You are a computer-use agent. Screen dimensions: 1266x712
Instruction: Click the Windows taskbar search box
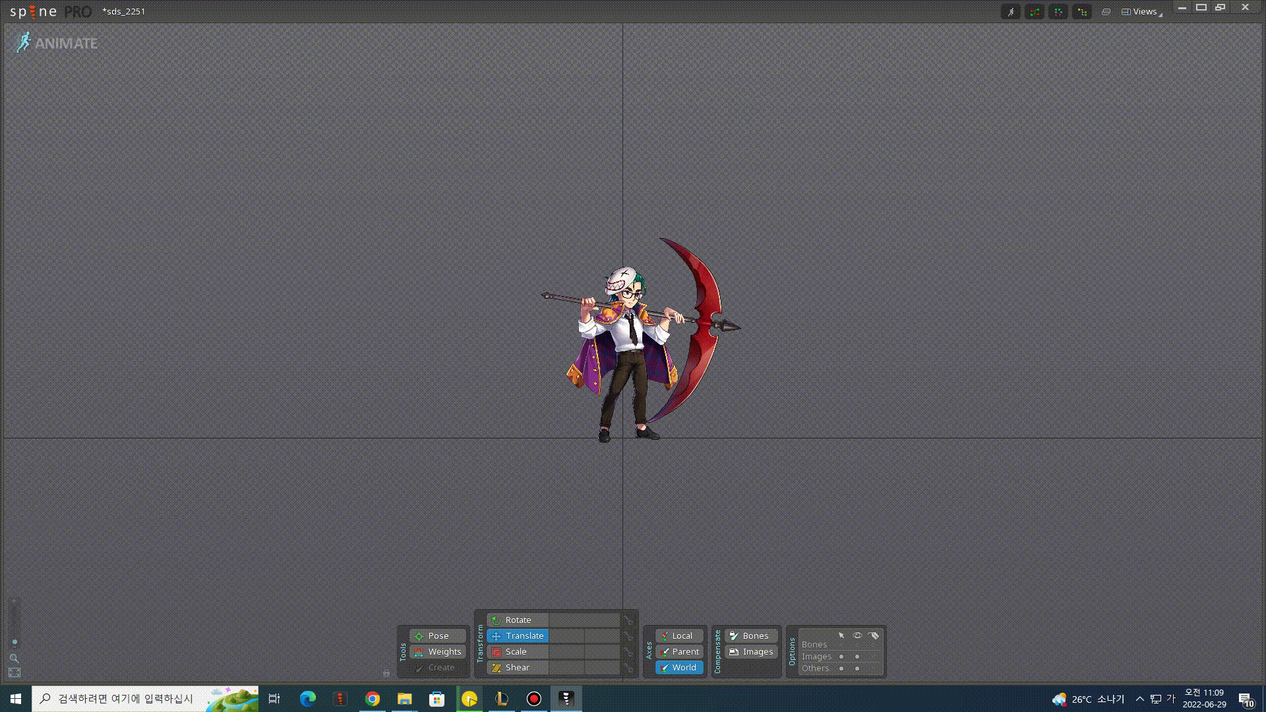pyautogui.click(x=145, y=699)
